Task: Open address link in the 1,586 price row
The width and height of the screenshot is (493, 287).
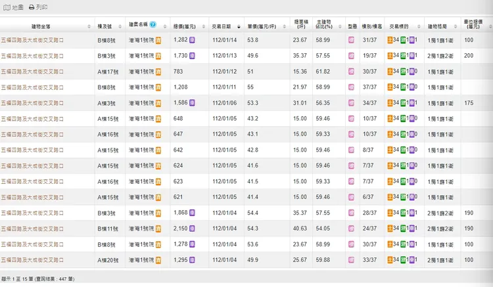Action: (32, 103)
